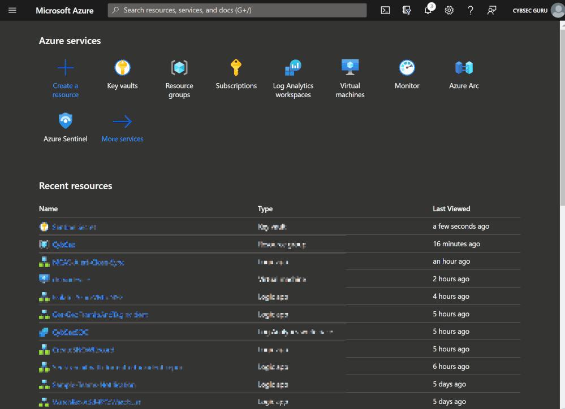Open the Log Analytics workspaces icon
The width and height of the screenshot is (565, 409).
coord(293,67)
